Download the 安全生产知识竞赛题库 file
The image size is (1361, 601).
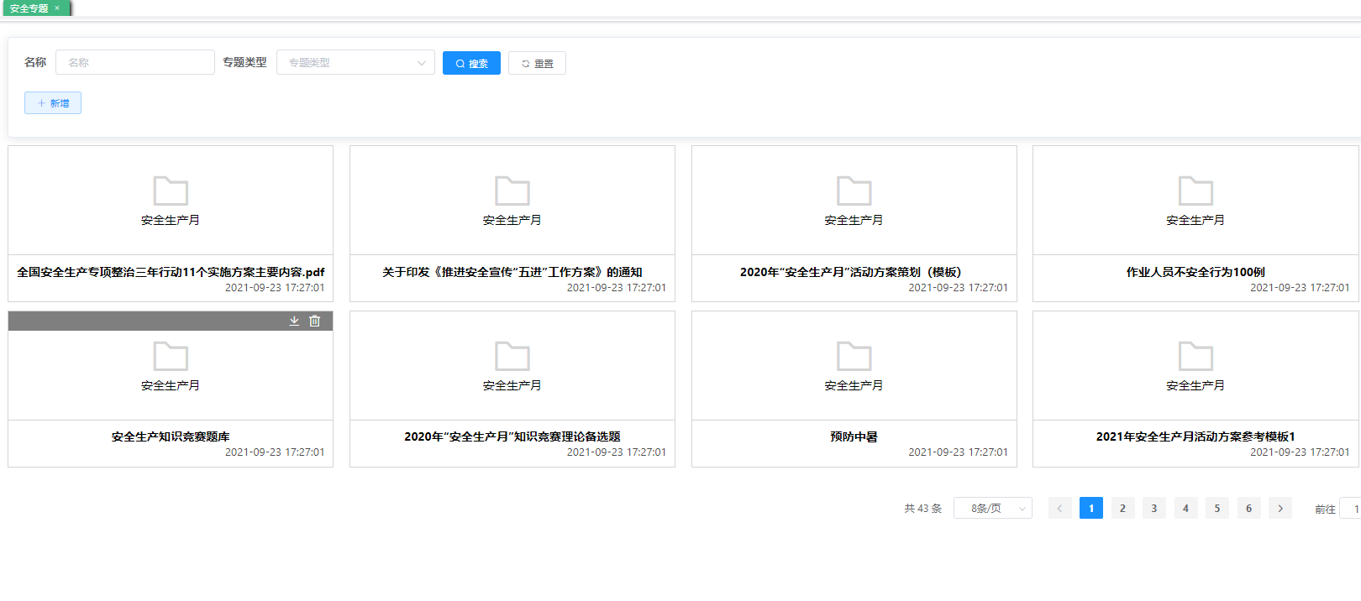pos(295,321)
